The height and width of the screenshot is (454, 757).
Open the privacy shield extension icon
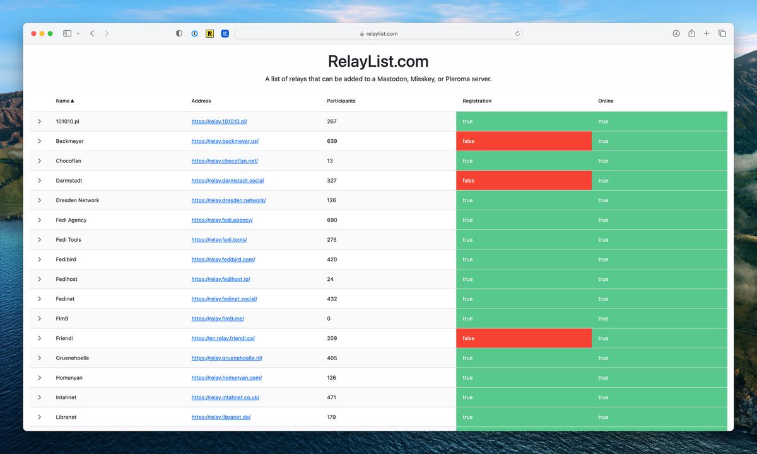click(179, 33)
